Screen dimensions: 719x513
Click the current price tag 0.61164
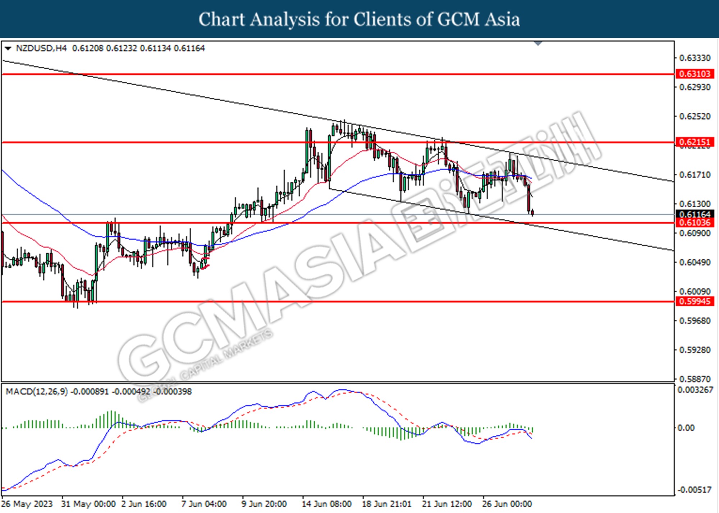pos(695,214)
